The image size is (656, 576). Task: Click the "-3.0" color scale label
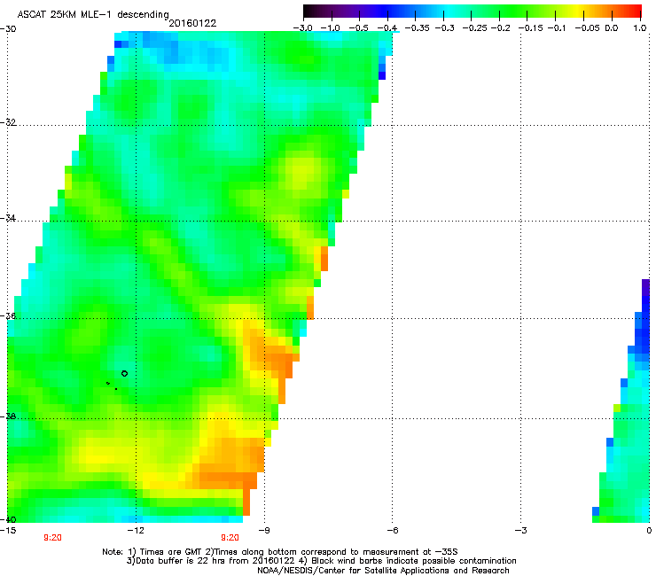(x=302, y=28)
